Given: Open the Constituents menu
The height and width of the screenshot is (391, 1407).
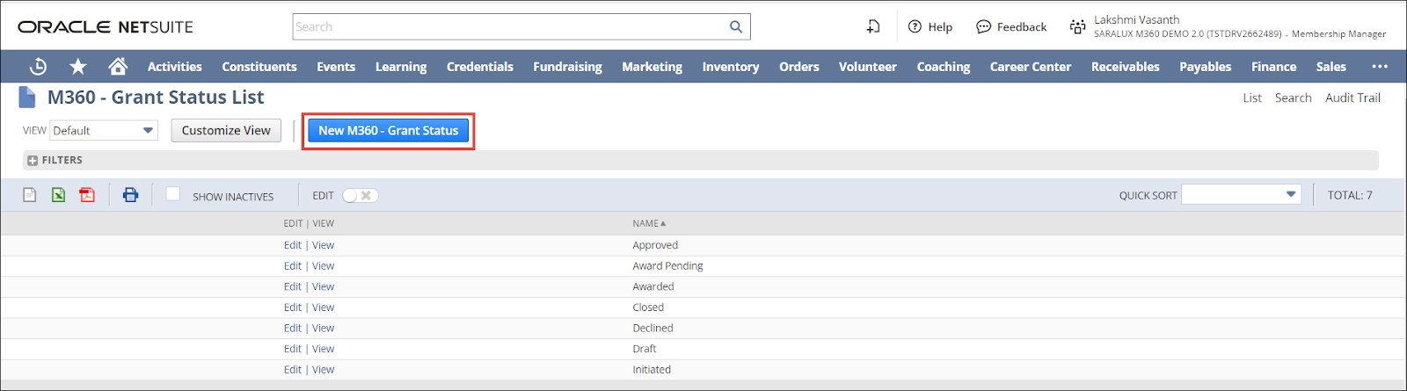Looking at the screenshot, I should tap(259, 67).
